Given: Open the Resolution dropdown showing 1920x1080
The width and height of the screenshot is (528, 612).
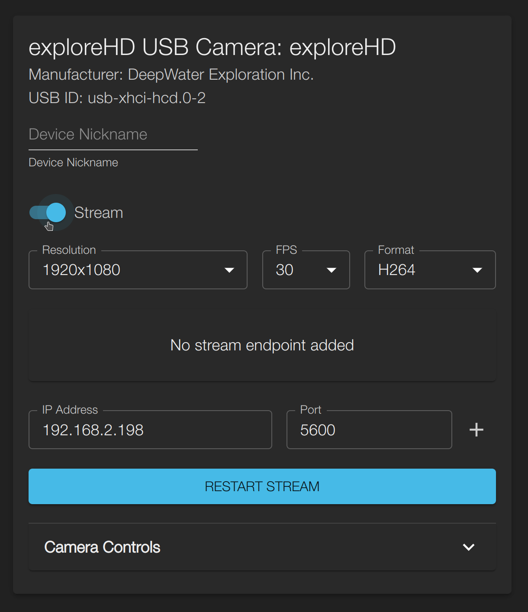Looking at the screenshot, I should [138, 270].
